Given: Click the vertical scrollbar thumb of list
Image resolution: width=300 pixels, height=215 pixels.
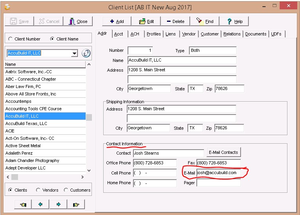Looking at the screenshot, I should coord(89,117).
